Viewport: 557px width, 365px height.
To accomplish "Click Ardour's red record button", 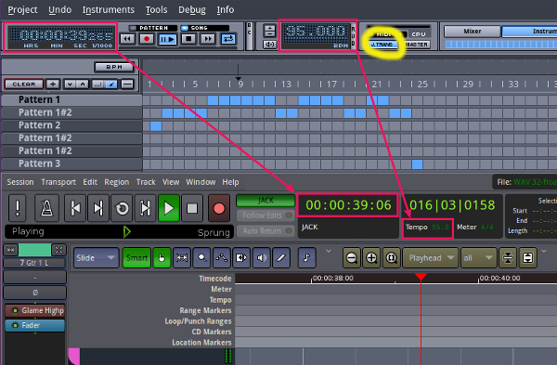I will 219,208.
